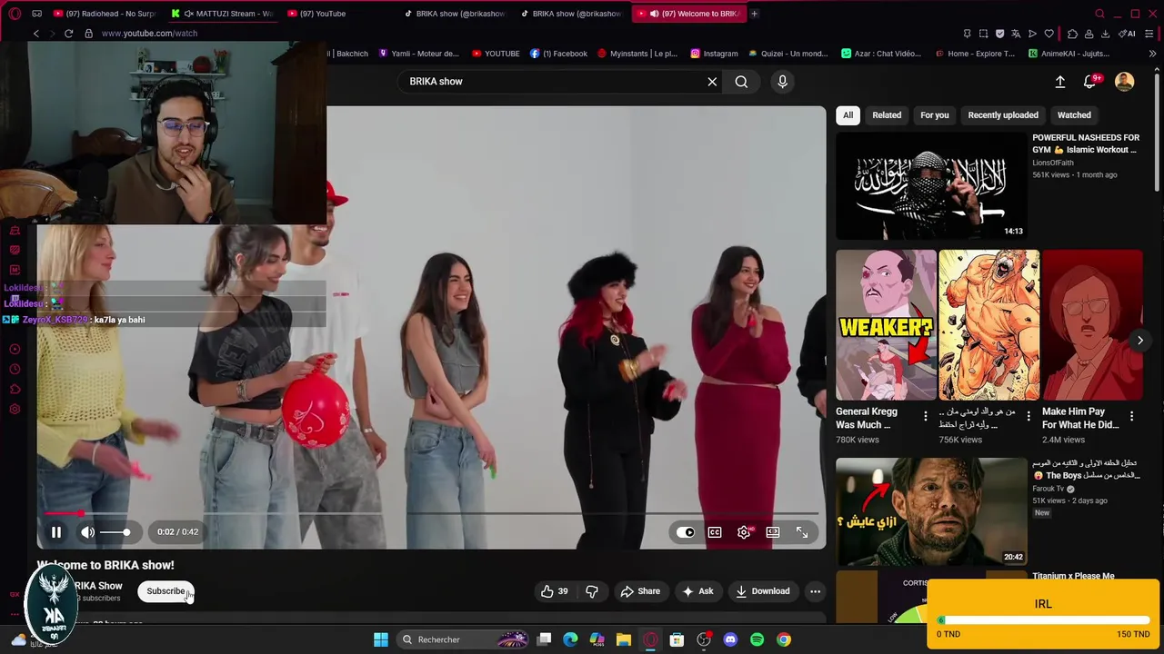Image resolution: width=1164 pixels, height=654 pixels.
Task: Pause the video with the pause button
Action: coord(55,532)
